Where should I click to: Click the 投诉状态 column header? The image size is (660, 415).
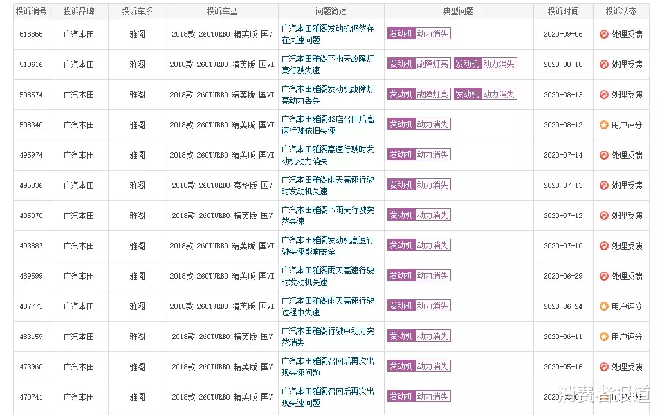click(621, 12)
